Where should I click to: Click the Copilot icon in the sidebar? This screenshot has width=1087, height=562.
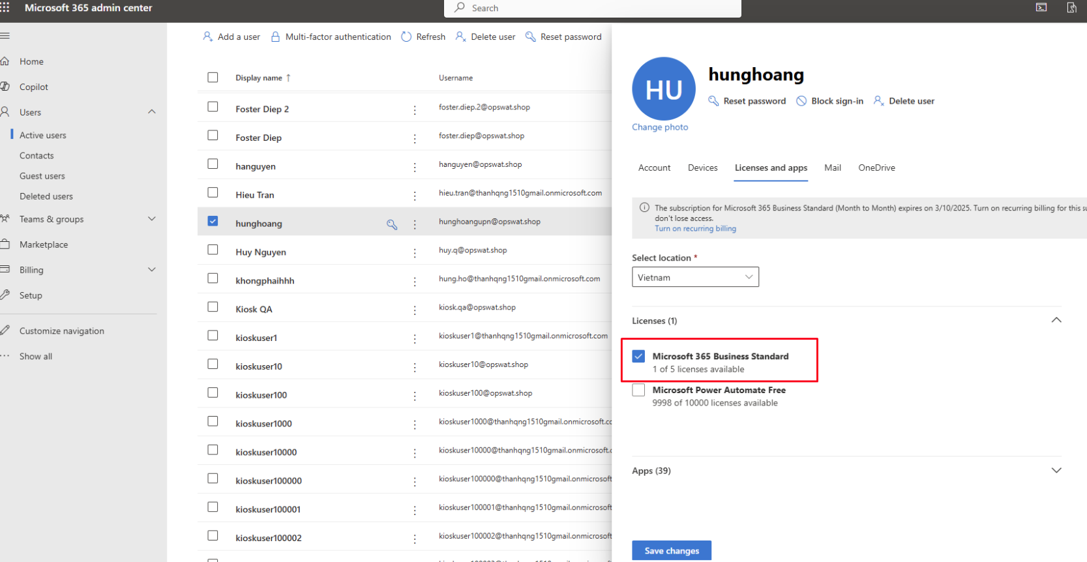click(x=5, y=87)
